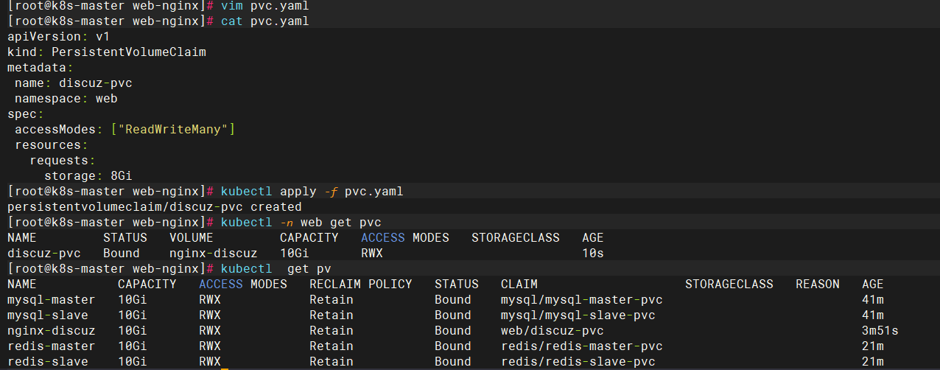Click the 'namespace: web' line
940x370 pixels.
pyautogui.click(x=66, y=99)
